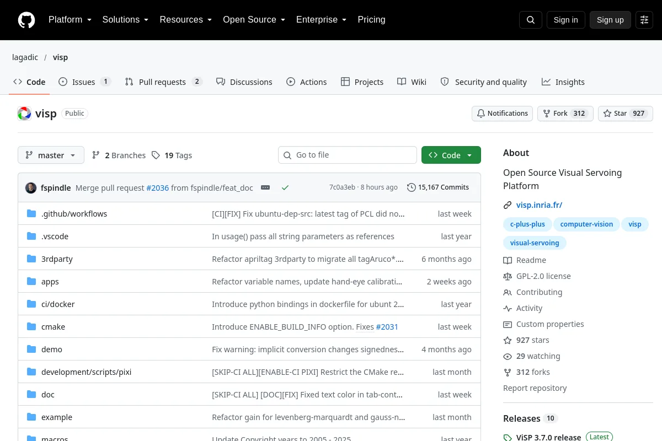Click the license scales icon
The image size is (662, 441).
pos(508,276)
